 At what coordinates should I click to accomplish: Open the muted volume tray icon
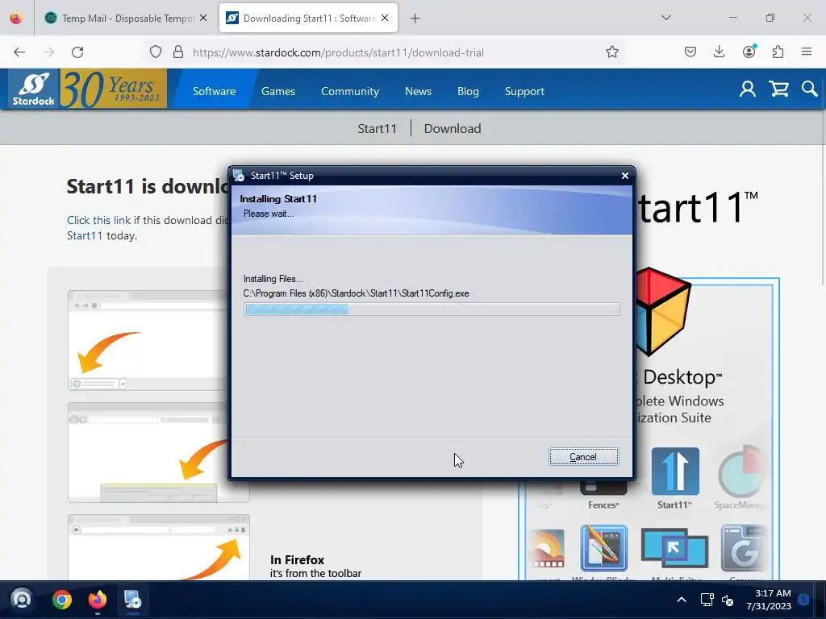[728, 600]
